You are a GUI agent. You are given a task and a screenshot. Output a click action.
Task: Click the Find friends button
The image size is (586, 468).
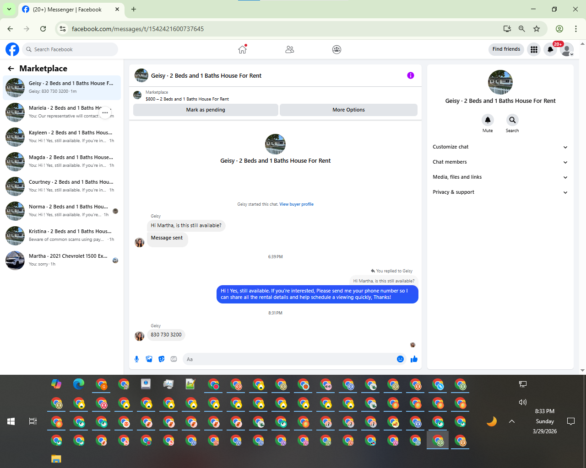[x=506, y=49]
